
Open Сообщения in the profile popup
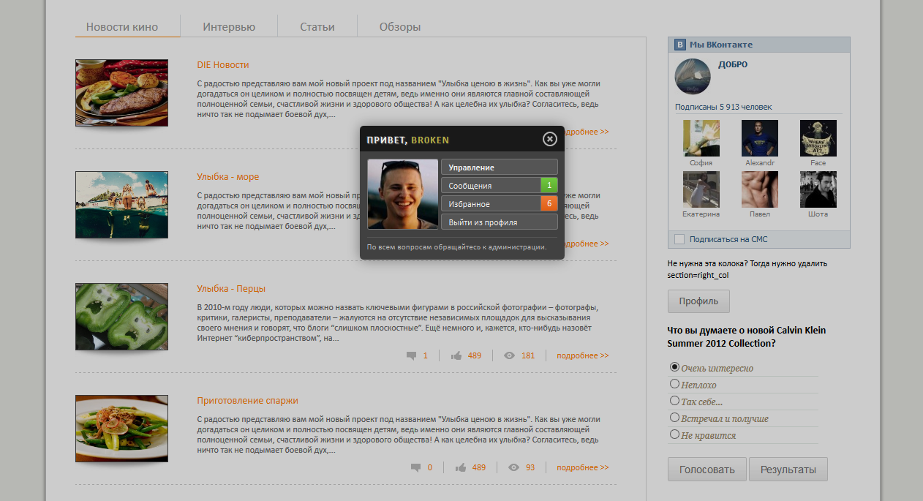pyautogui.click(x=490, y=186)
